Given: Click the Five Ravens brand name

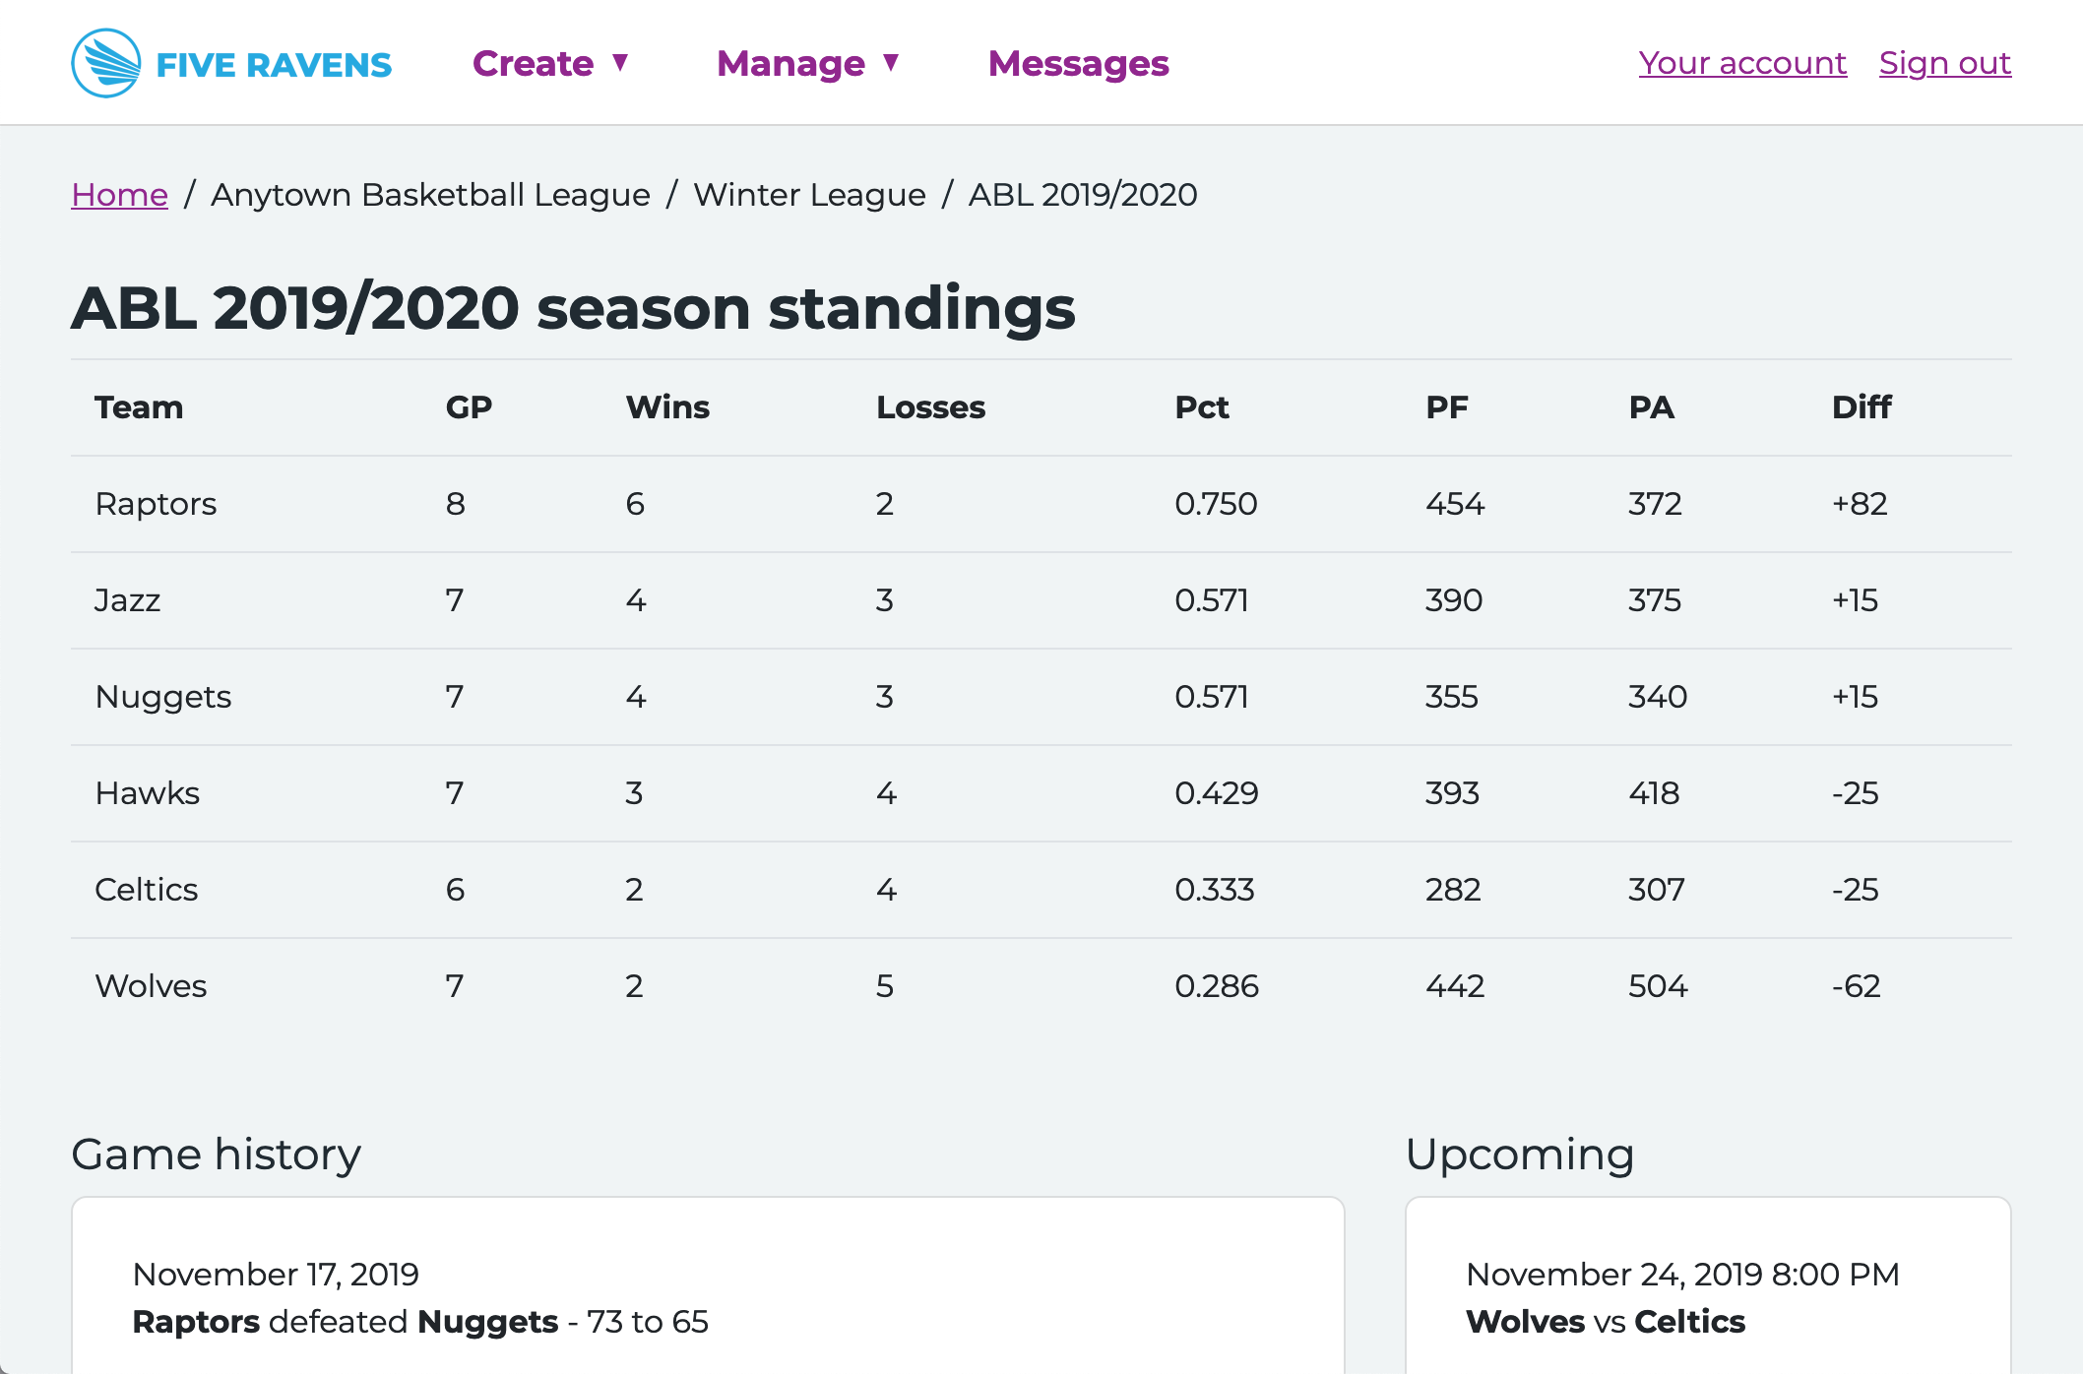Looking at the screenshot, I should [x=274, y=65].
